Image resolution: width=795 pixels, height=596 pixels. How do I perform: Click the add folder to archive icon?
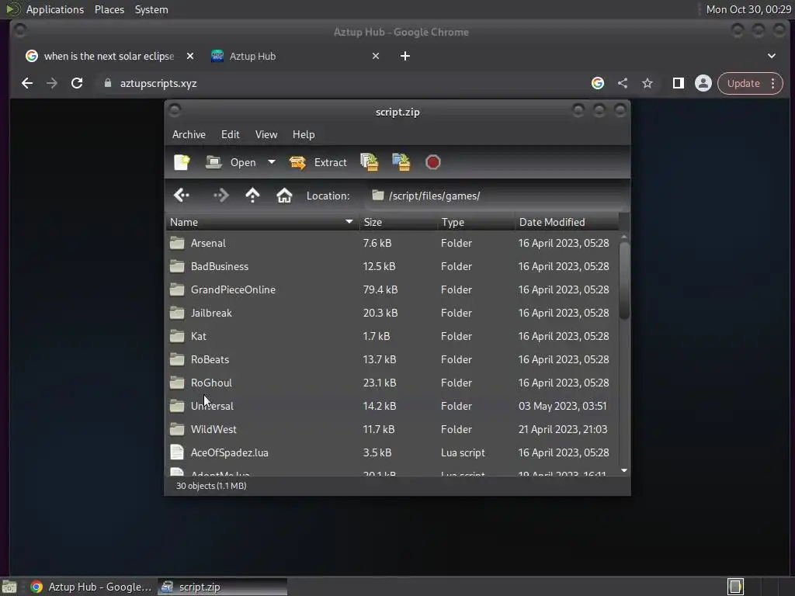coord(401,162)
